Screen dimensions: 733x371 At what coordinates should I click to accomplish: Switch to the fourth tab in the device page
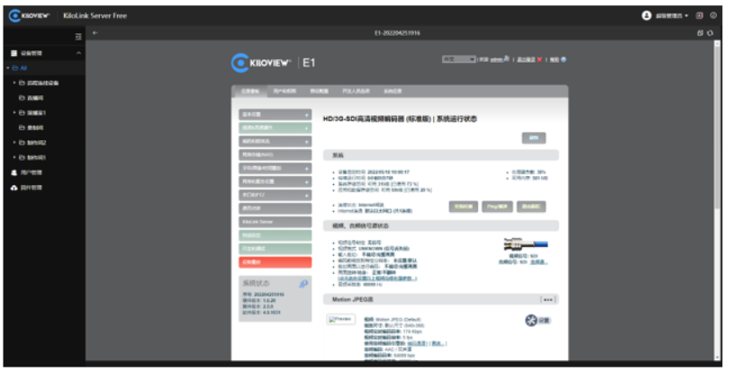click(x=356, y=92)
